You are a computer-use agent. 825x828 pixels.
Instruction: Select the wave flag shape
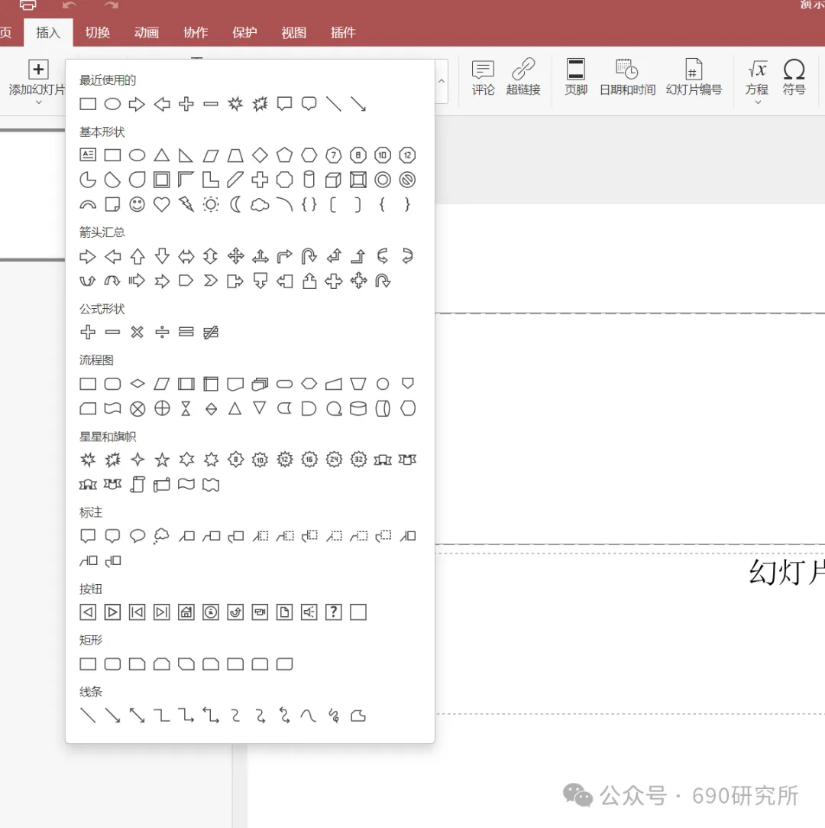click(x=186, y=484)
